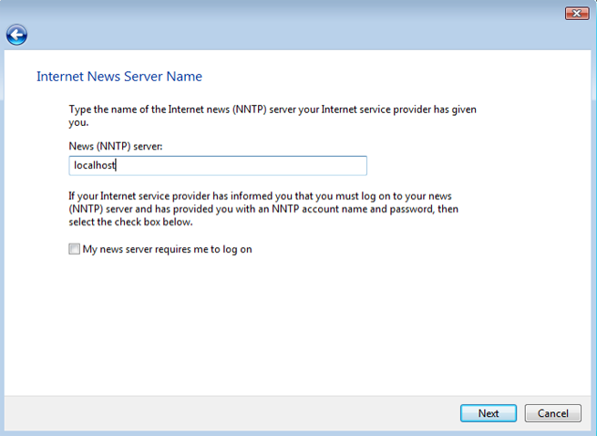Close the wizard with the red X
The height and width of the screenshot is (436, 597).
(x=576, y=13)
